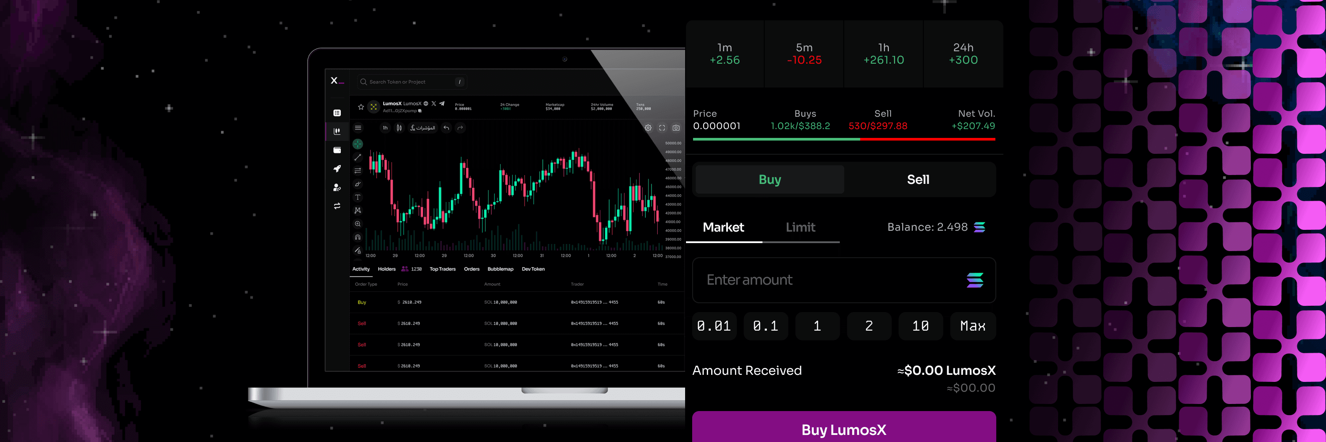Take a chart snapshot with the camera

pos(676,128)
